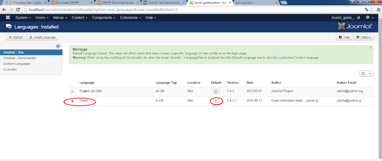Click the Help button in the toolbar
This screenshot has height=161, width=382.
pos(344,37)
